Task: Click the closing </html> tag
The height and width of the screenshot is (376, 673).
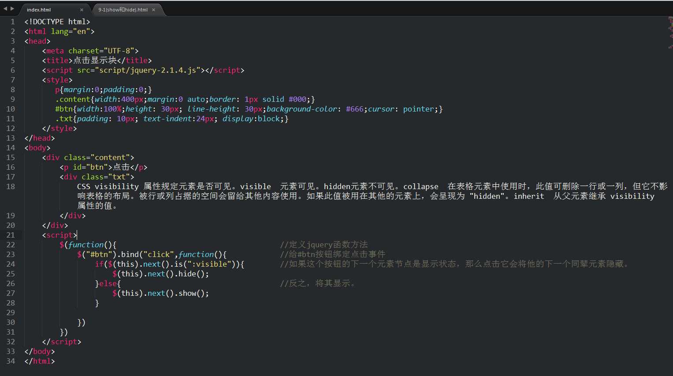Action: pos(40,361)
